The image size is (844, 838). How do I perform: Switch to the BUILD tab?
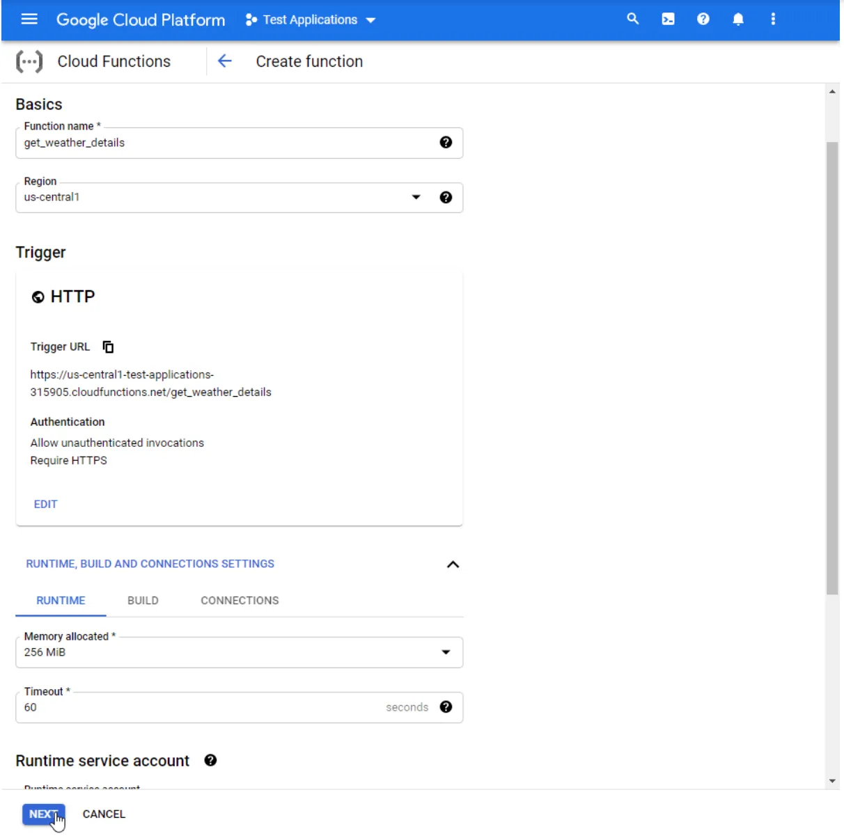coord(143,600)
